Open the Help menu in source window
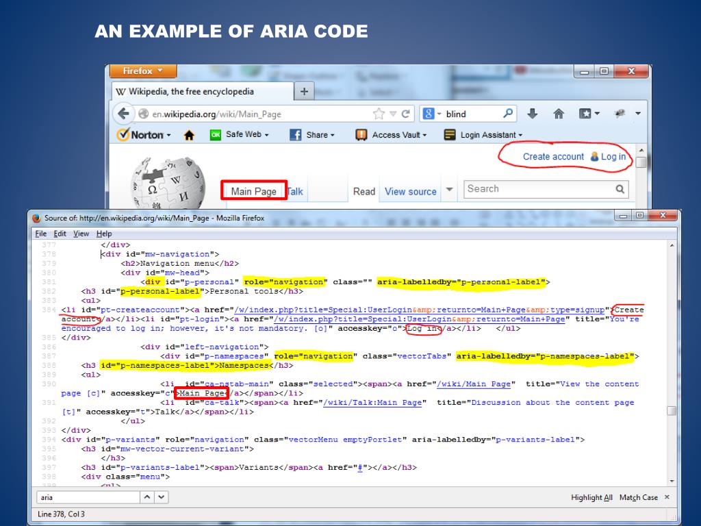This screenshot has height=526, width=701. coord(104,234)
